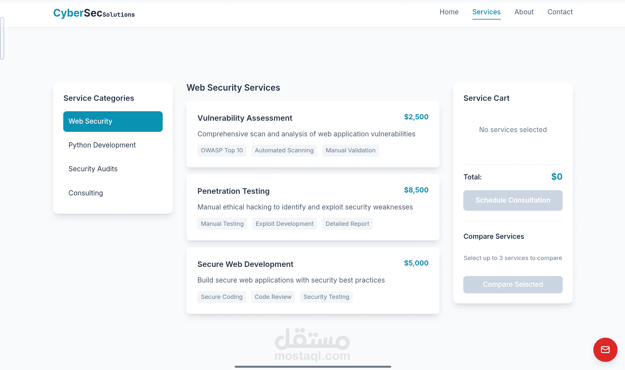
Task: Choose Consulting category
Action: [86, 193]
